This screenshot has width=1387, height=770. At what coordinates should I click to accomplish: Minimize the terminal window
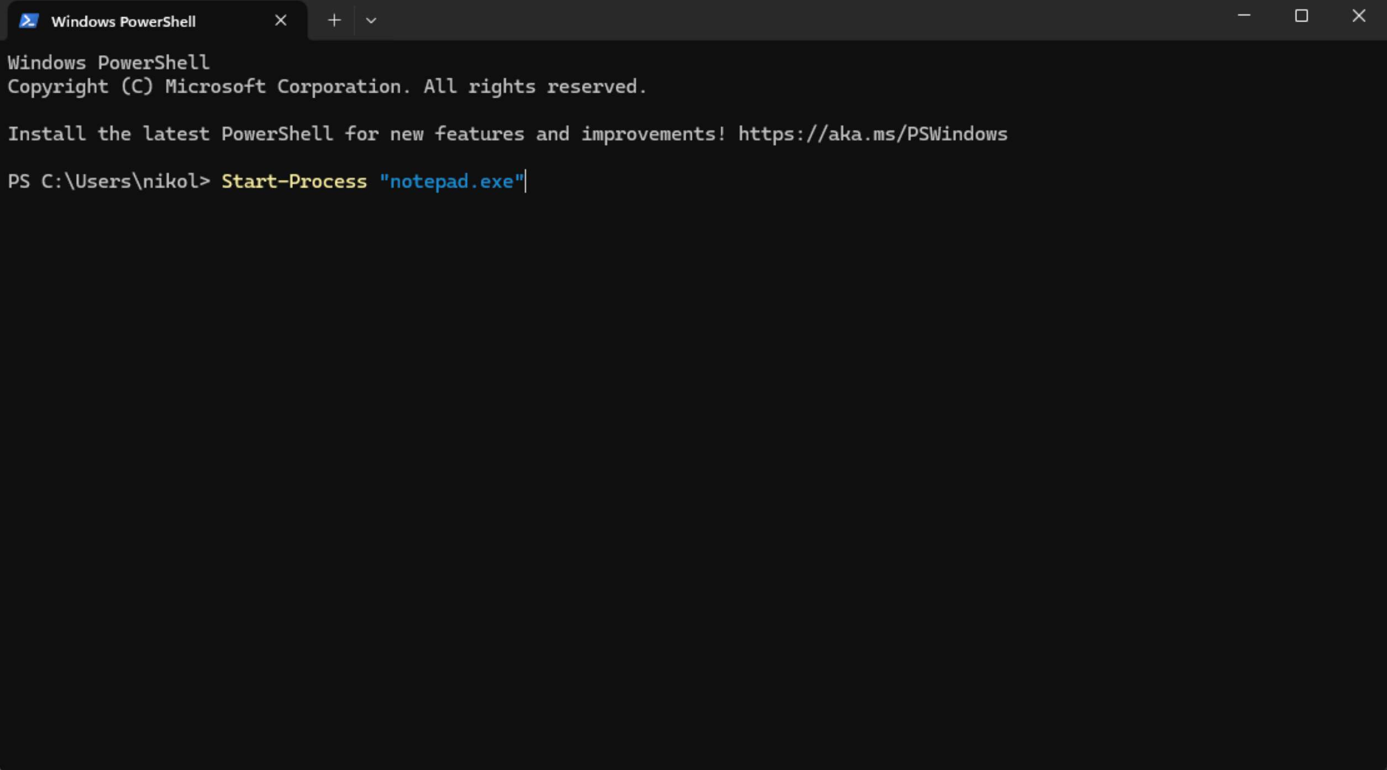click(1244, 16)
